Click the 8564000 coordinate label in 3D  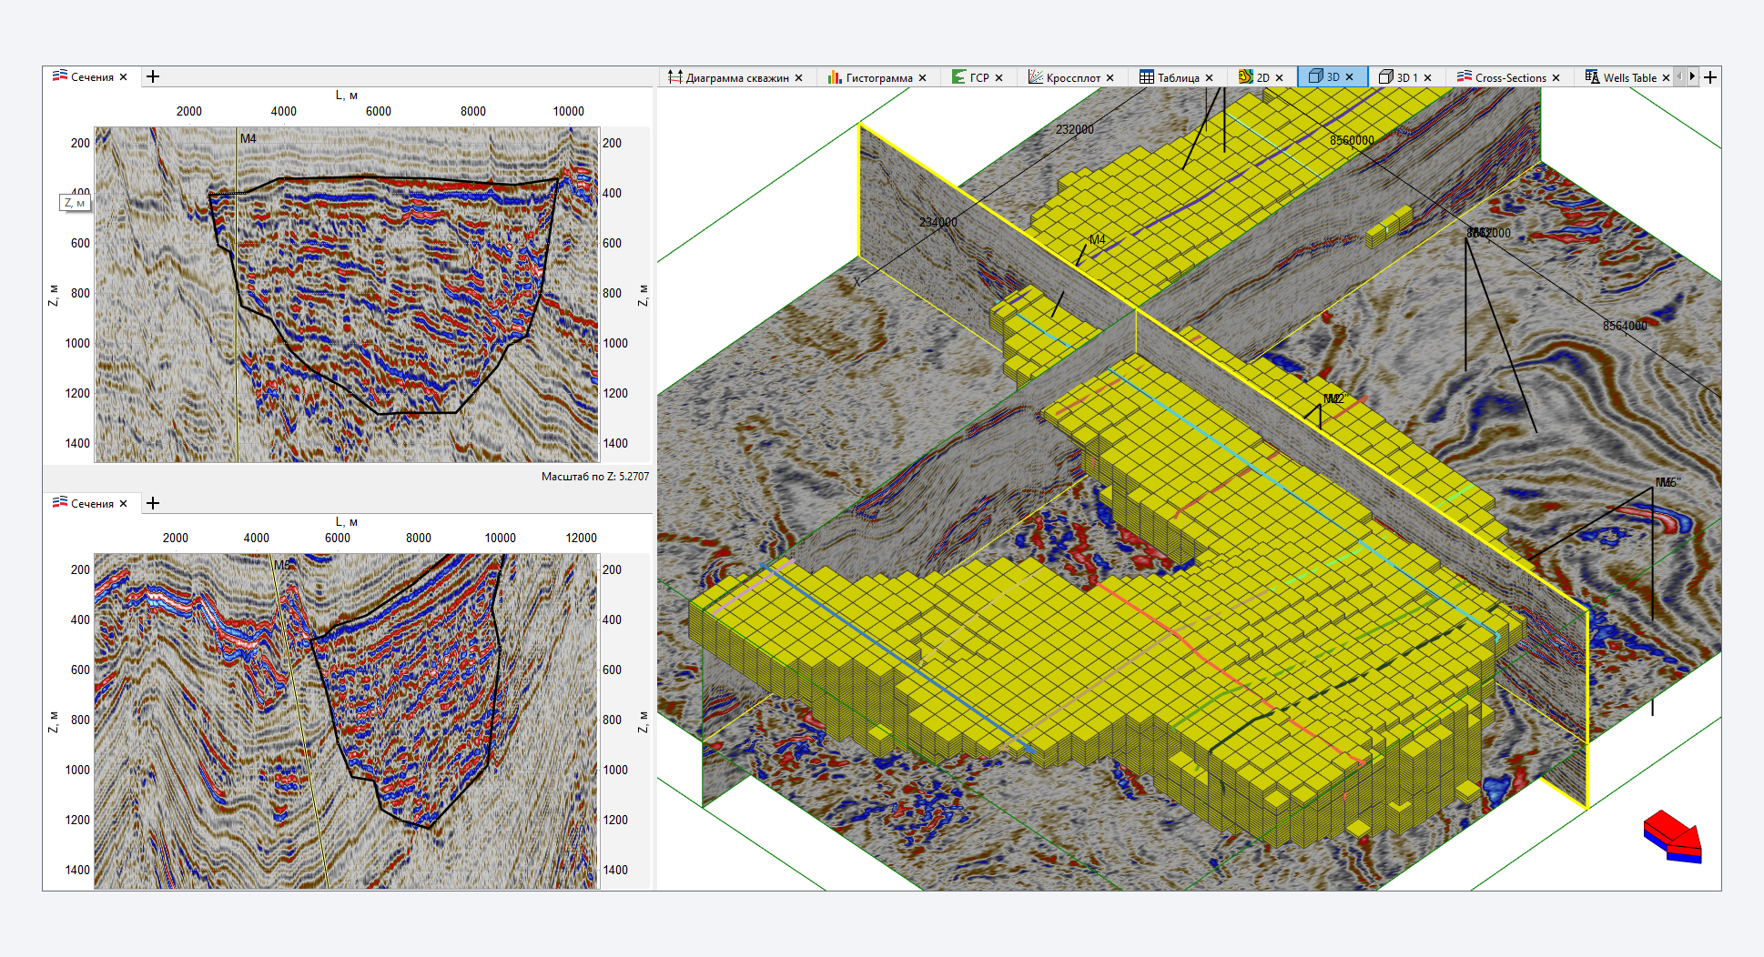point(1625,326)
